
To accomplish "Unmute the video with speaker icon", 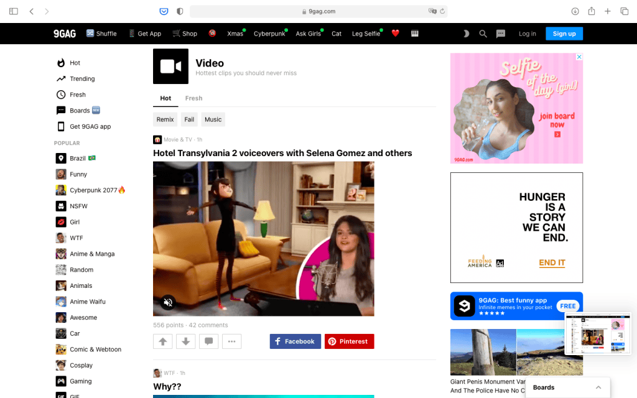I will tap(168, 302).
